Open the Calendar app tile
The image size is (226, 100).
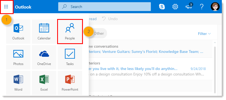click(x=44, y=32)
